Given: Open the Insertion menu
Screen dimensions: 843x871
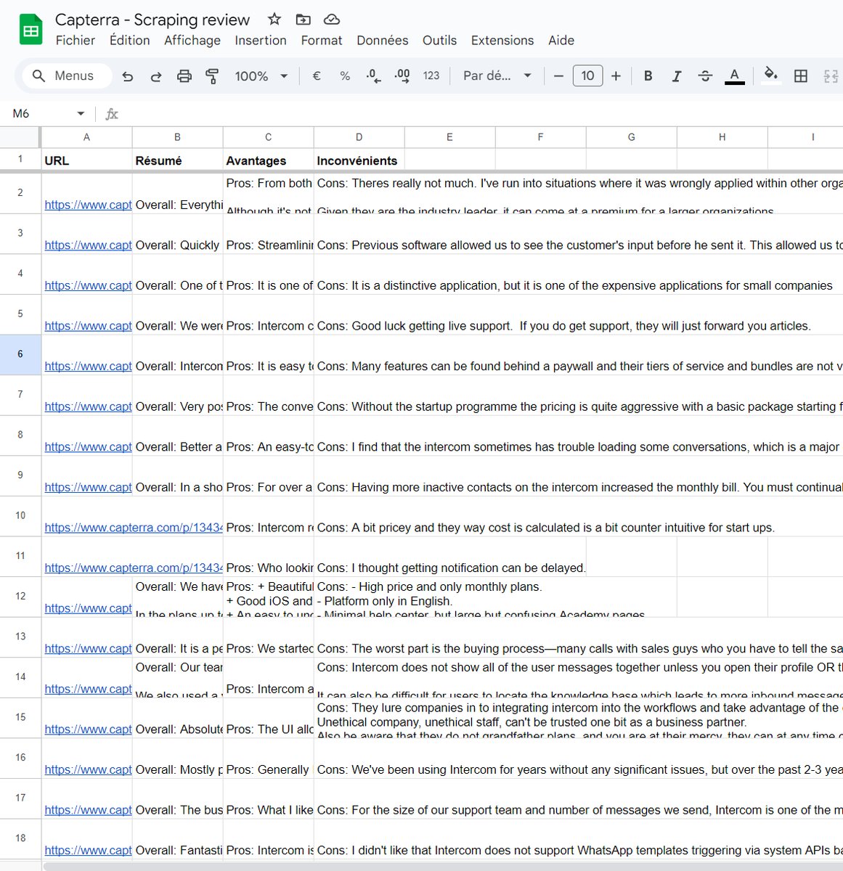Looking at the screenshot, I should pyautogui.click(x=261, y=41).
